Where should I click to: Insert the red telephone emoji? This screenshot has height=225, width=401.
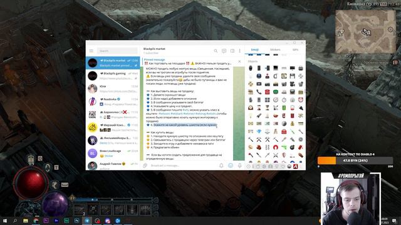268,92
